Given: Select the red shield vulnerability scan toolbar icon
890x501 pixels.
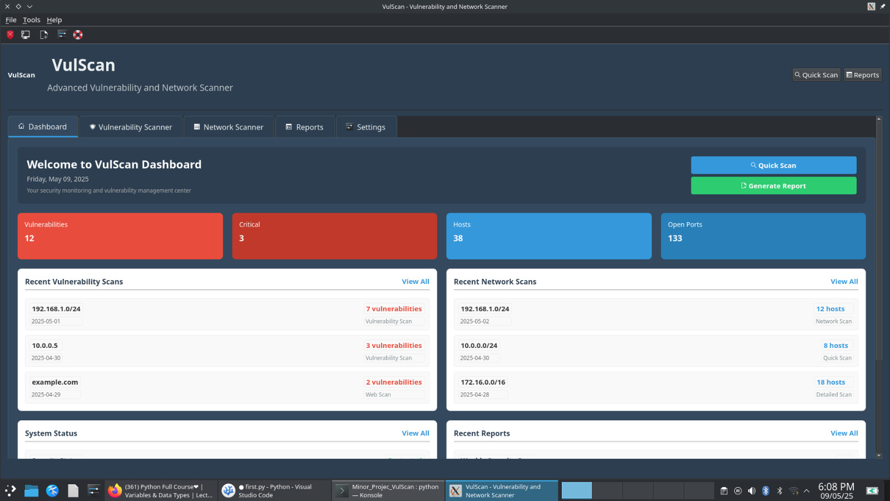Looking at the screenshot, I should coord(9,35).
